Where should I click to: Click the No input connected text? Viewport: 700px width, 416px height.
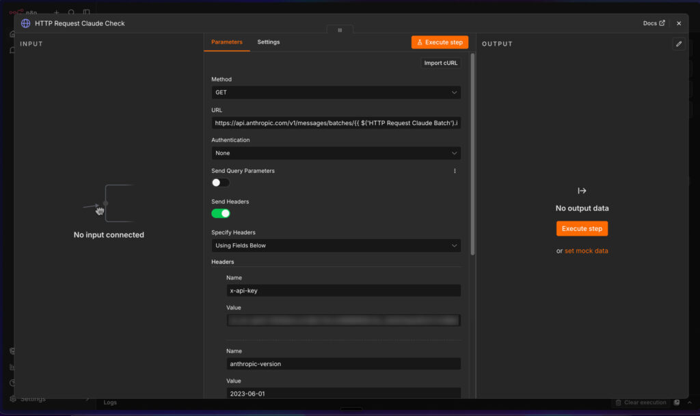[x=109, y=235]
